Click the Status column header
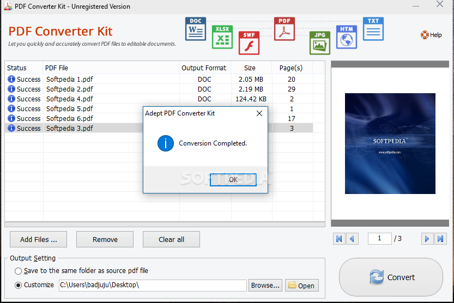This screenshot has width=454, height=303. (x=24, y=68)
